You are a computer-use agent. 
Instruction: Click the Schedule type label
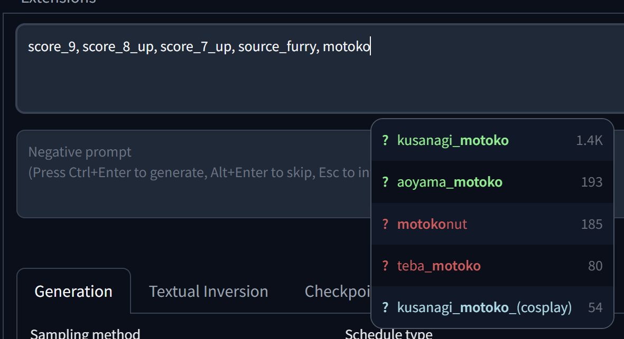tap(388, 334)
